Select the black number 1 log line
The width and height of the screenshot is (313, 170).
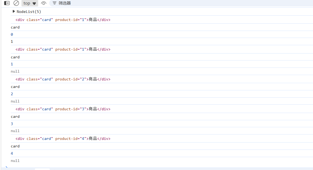pyautogui.click(x=12, y=41)
